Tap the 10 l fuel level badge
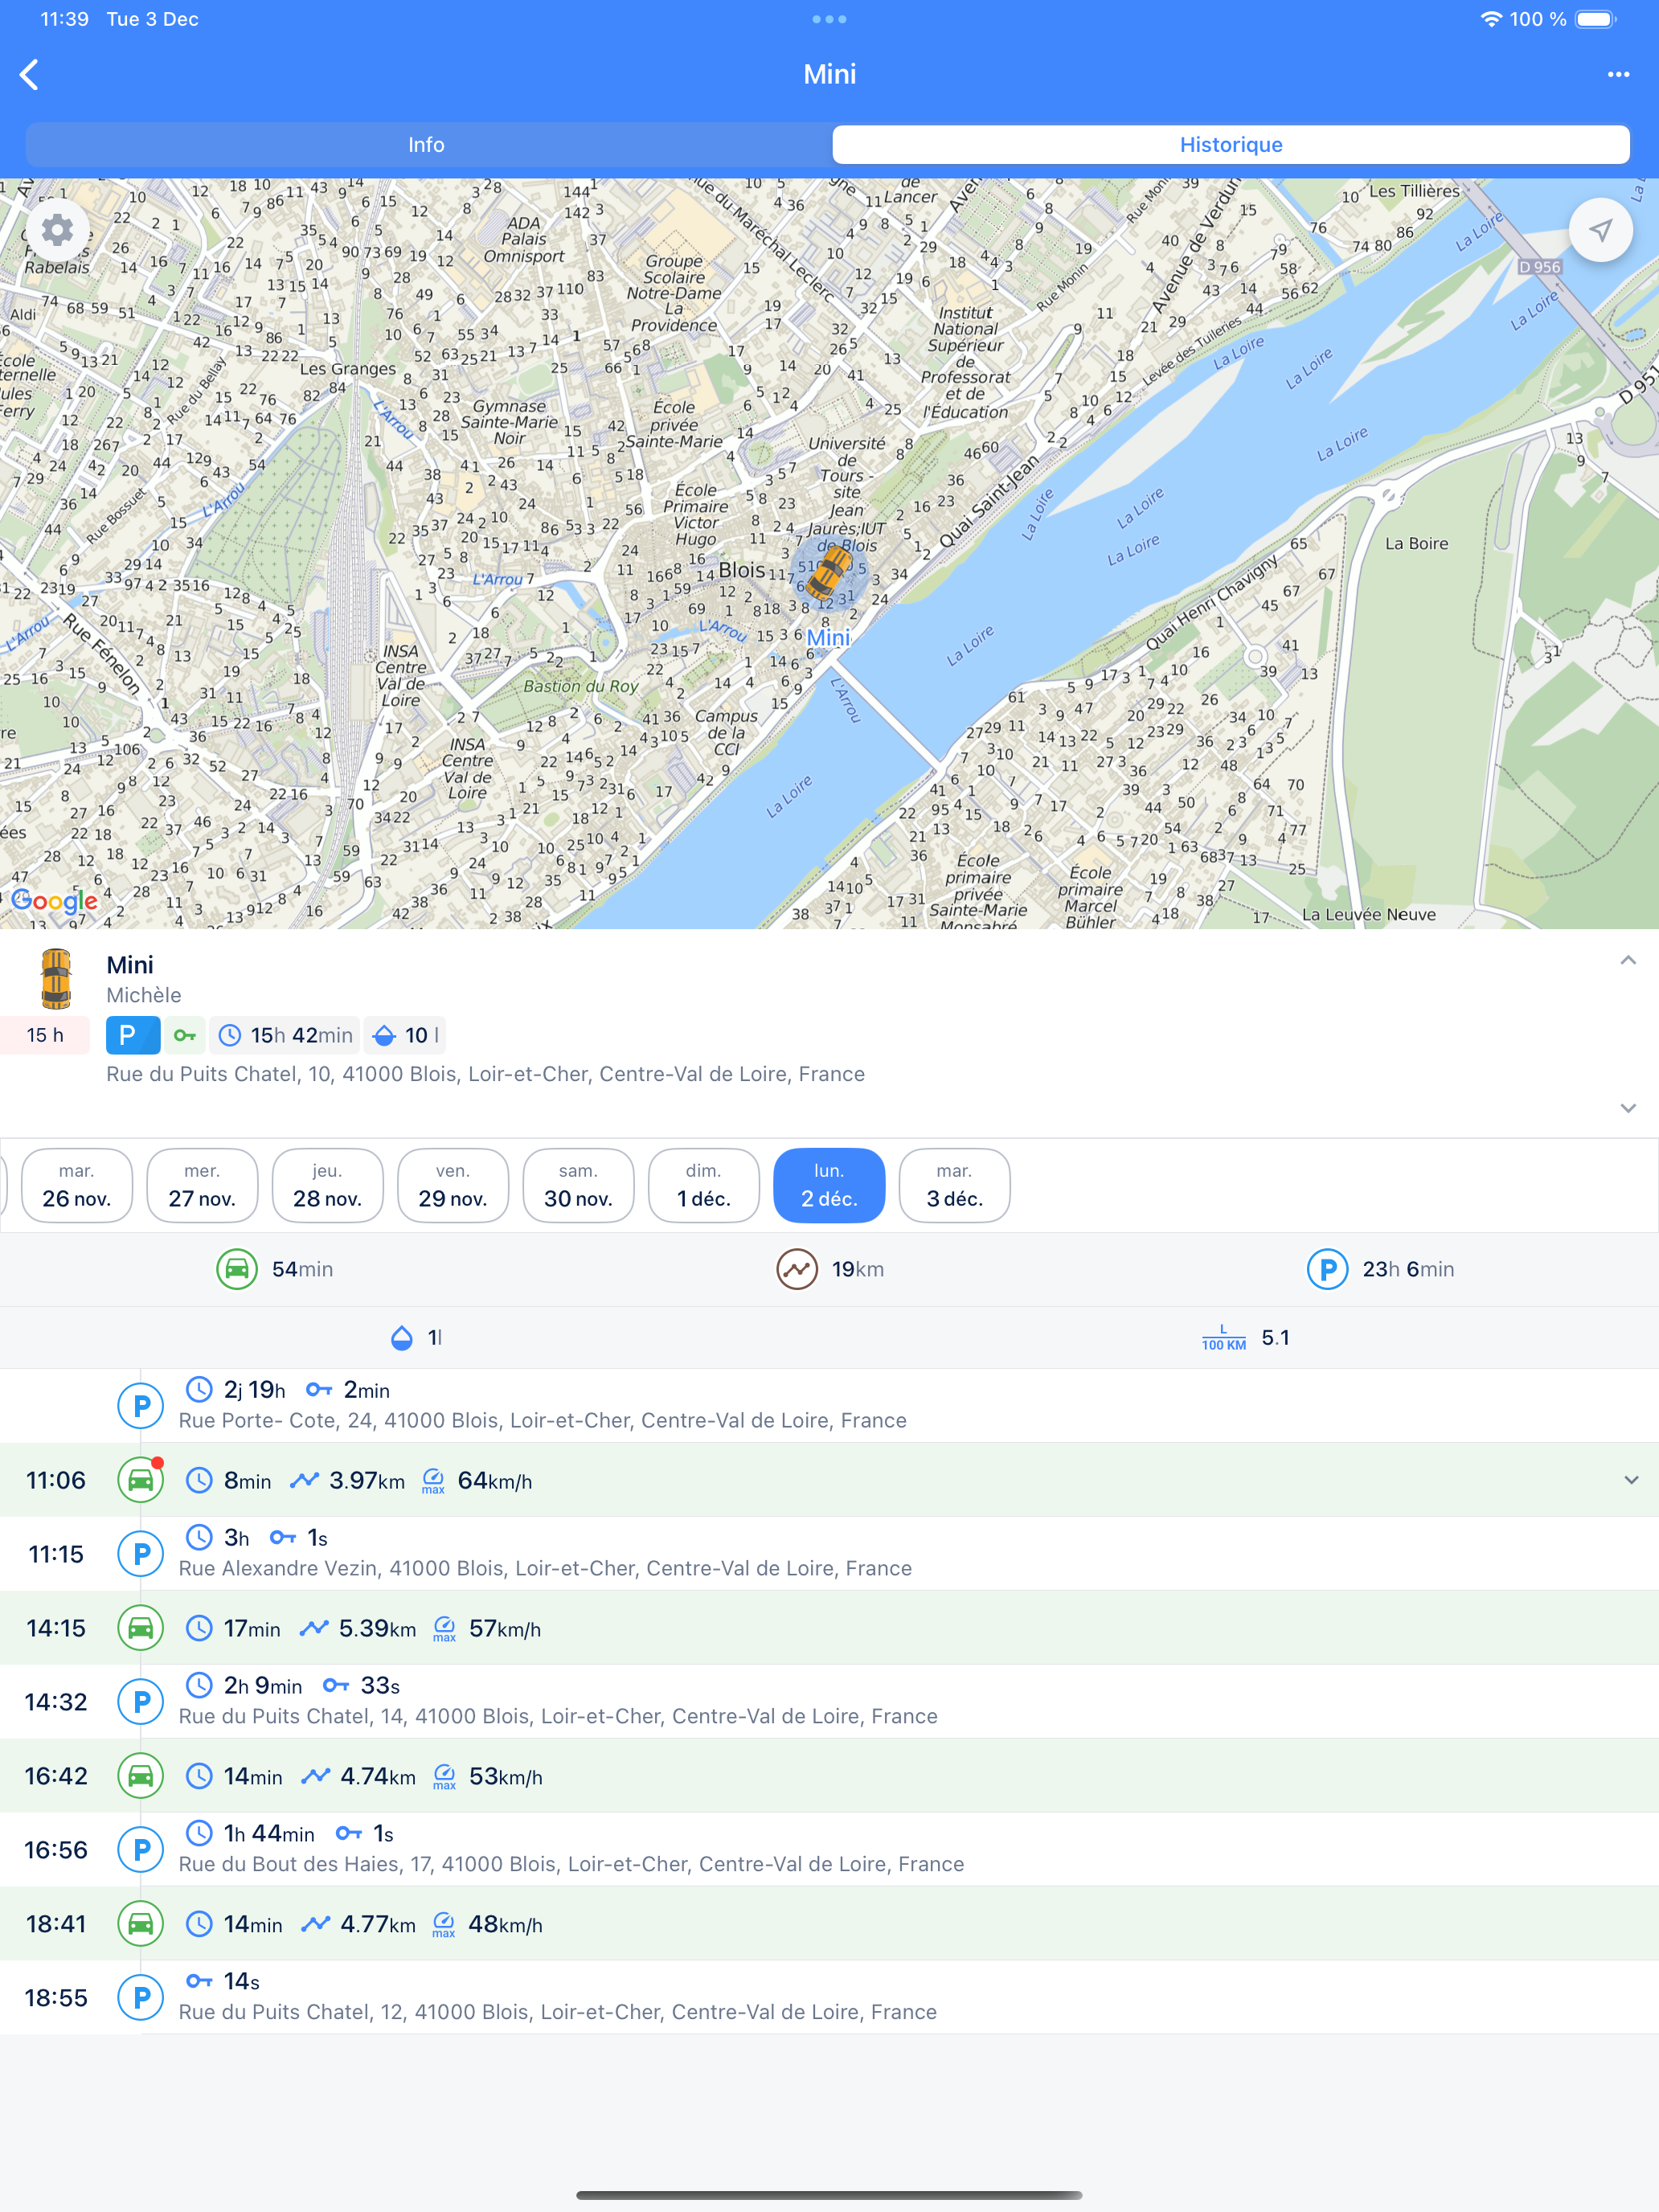 [406, 1035]
